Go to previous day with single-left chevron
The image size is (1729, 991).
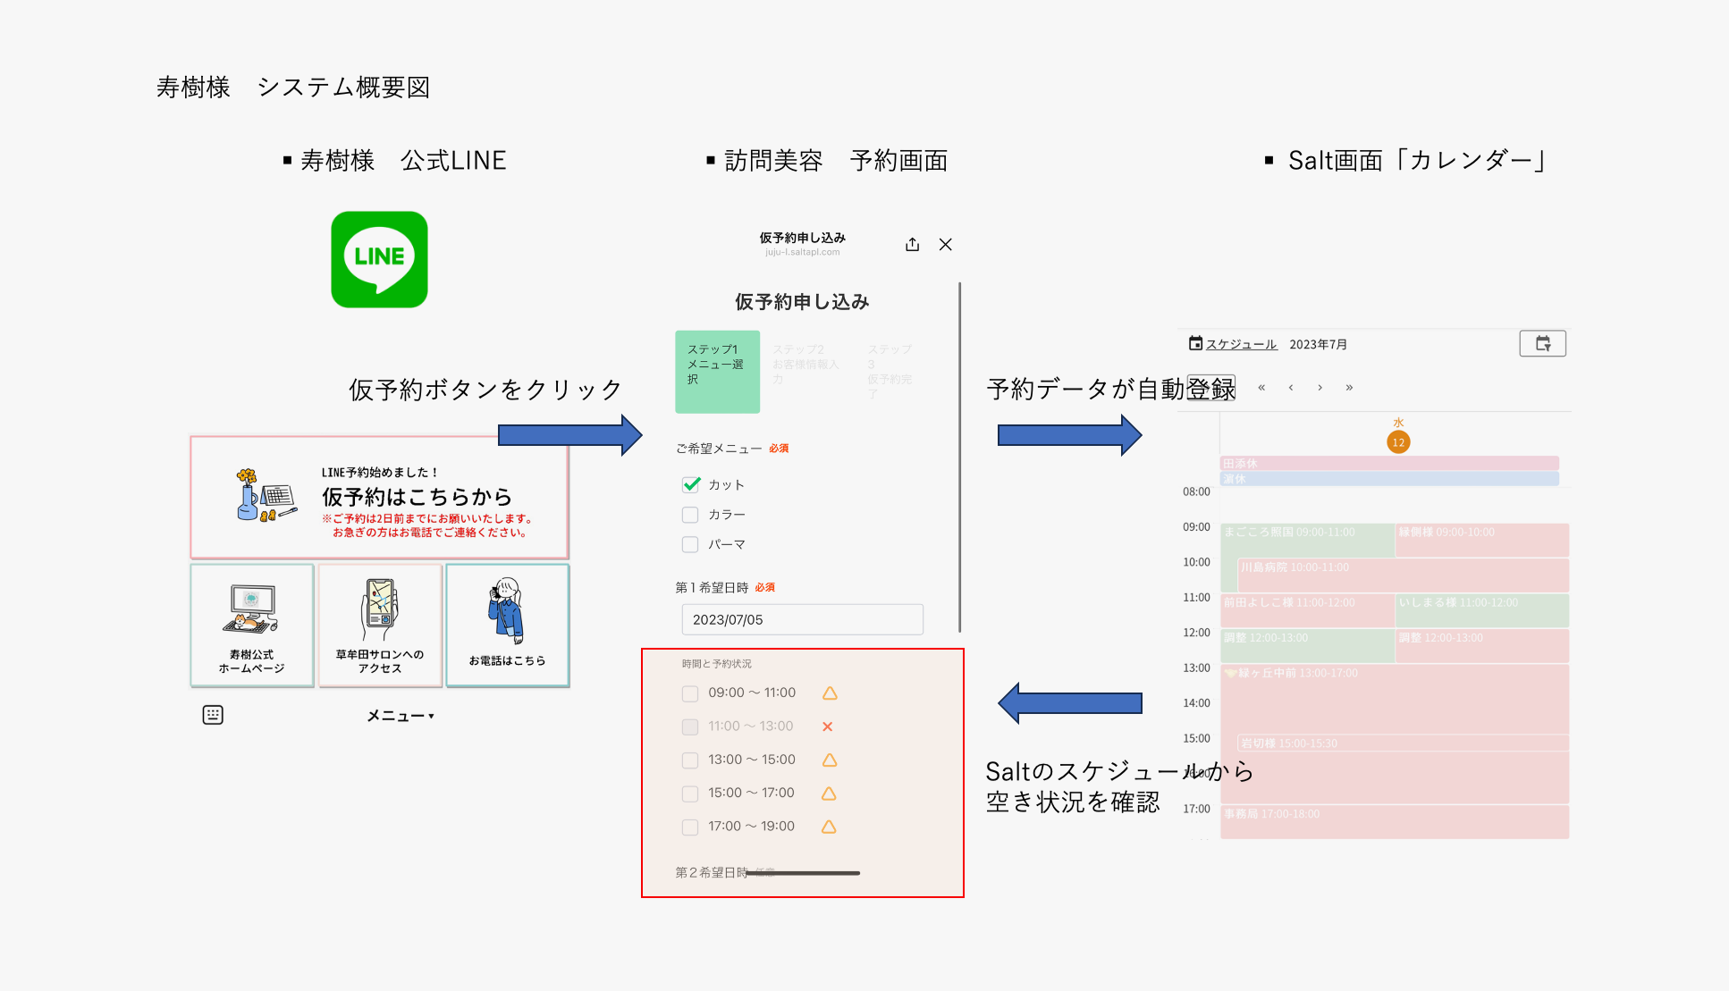pyautogui.click(x=1291, y=387)
